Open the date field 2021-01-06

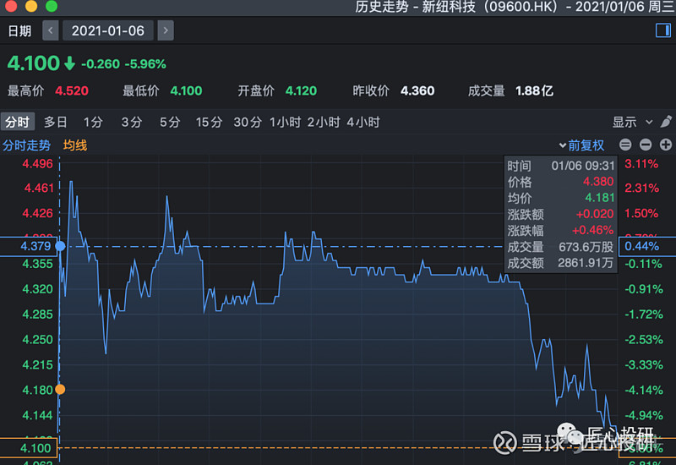pyautogui.click(x=108, y=30)
